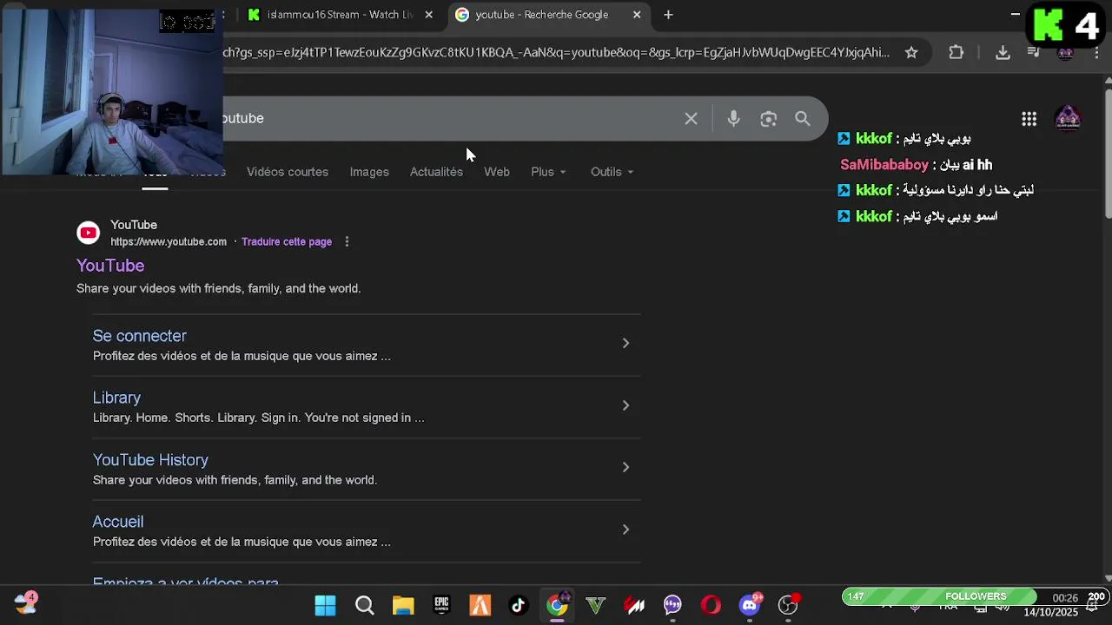Click the 14/10/2025 taskbar date
The width and height of the screenshot is (1112, 625).
[1049, 612]
